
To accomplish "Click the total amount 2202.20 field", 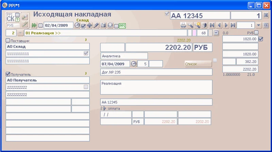I will 159,47.
